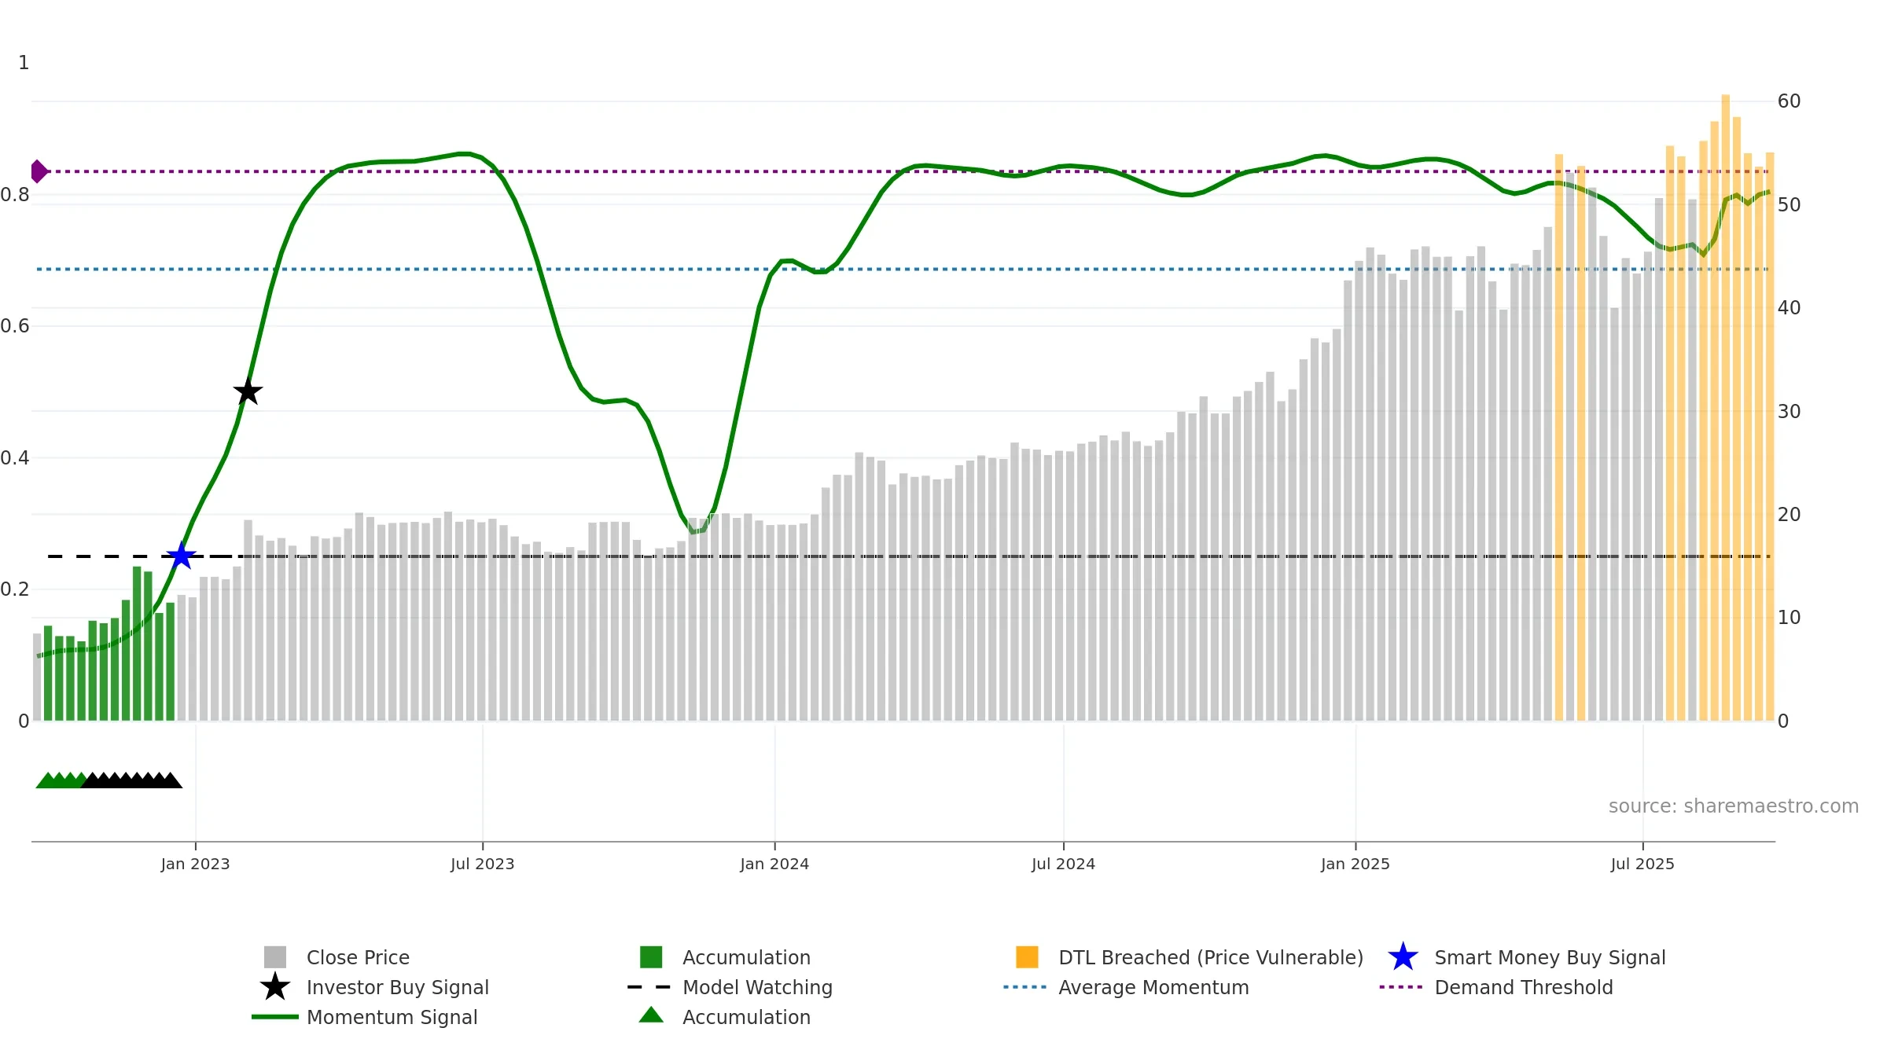
Task: Toggle the Momentum Signal legend label
Action: coord(392,1017)
